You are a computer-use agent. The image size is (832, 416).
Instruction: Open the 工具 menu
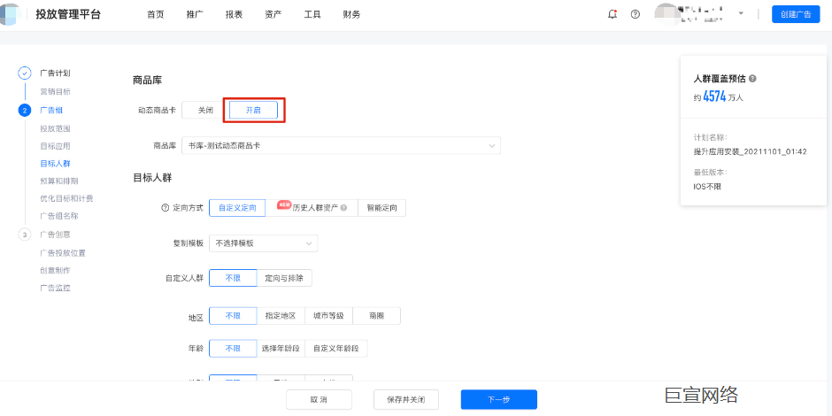coord(312,15)
